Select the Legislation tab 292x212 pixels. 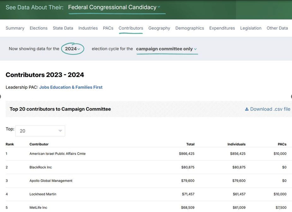(251, 28)
